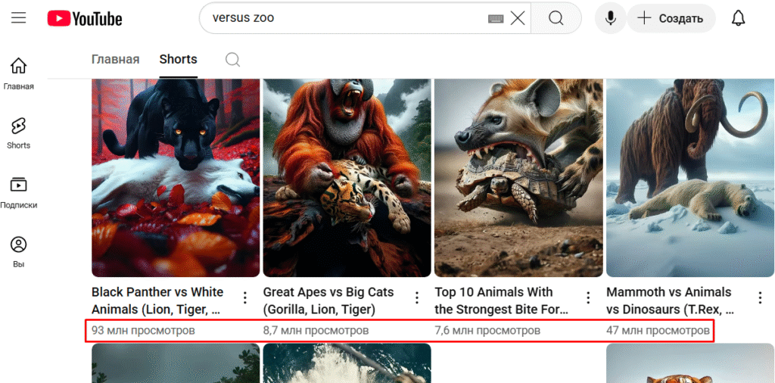Screen dimensions: 775x383
Task: Open options menu for Top 10 Animals Strongest Bite
Action: tap(588, 297)
